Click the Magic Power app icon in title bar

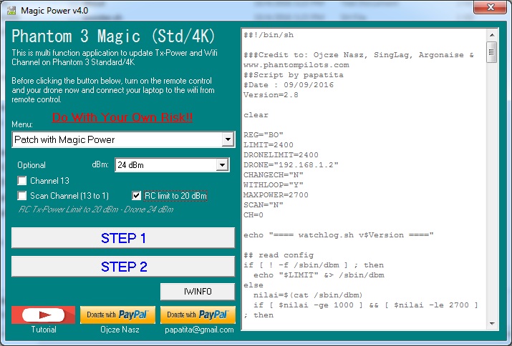pyautogui.click(x=11, y=11)
